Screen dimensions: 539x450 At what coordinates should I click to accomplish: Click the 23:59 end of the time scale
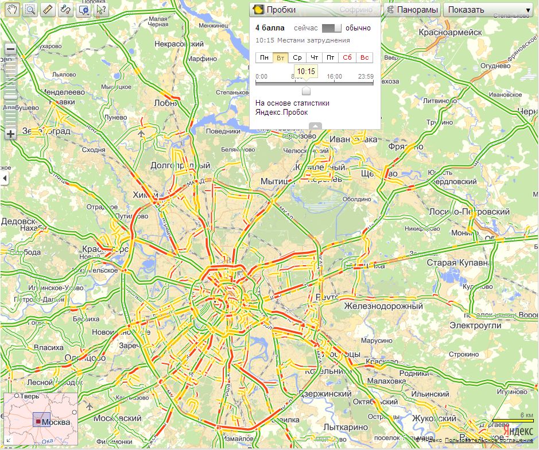click(366, 76)
